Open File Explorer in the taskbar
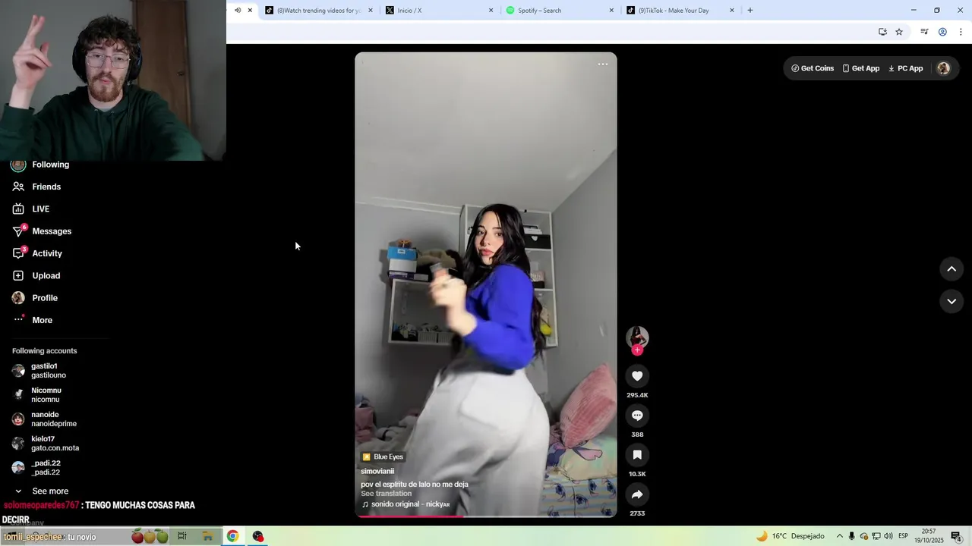972x546 pixels. point(207,536)
